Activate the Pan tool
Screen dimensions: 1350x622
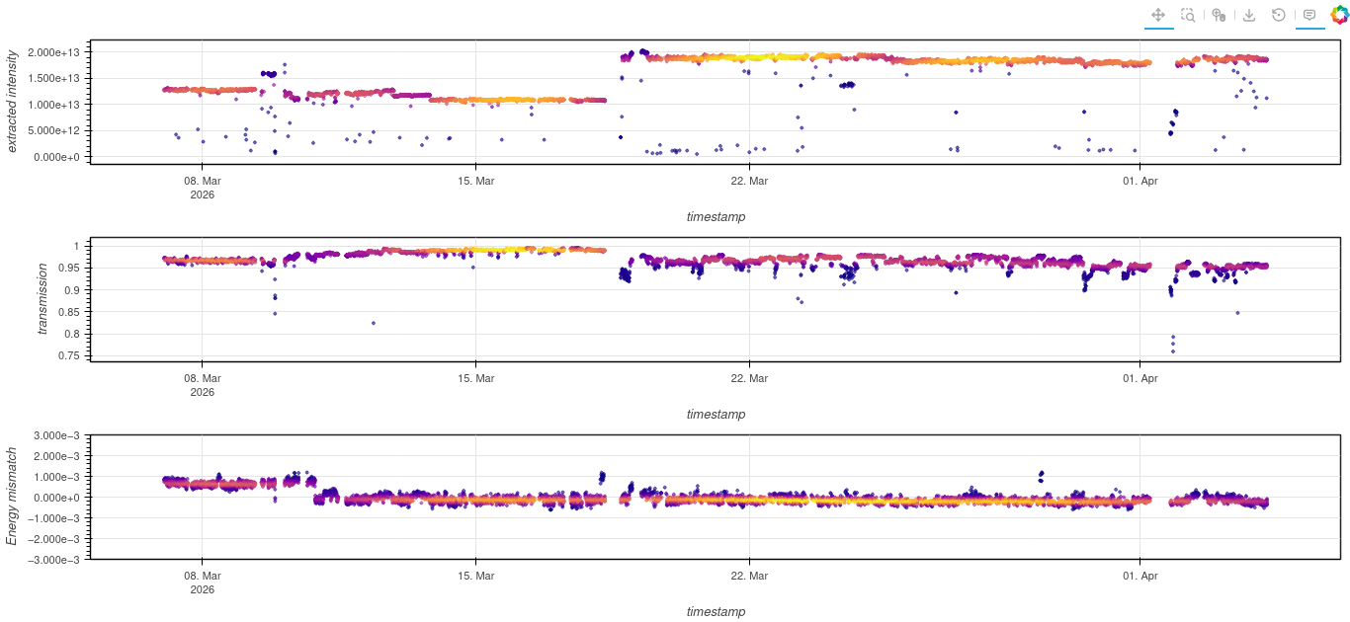click(1158, 15)
